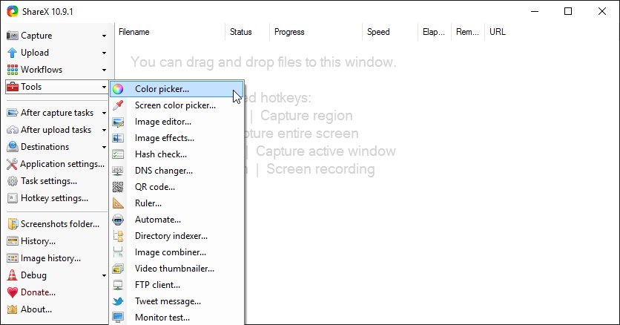Click the Speed column header
Viewport: 620px width, 325px height.
tap(390, 32)
